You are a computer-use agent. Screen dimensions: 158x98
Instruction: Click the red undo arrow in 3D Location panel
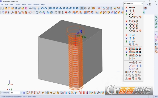[130, 78]
